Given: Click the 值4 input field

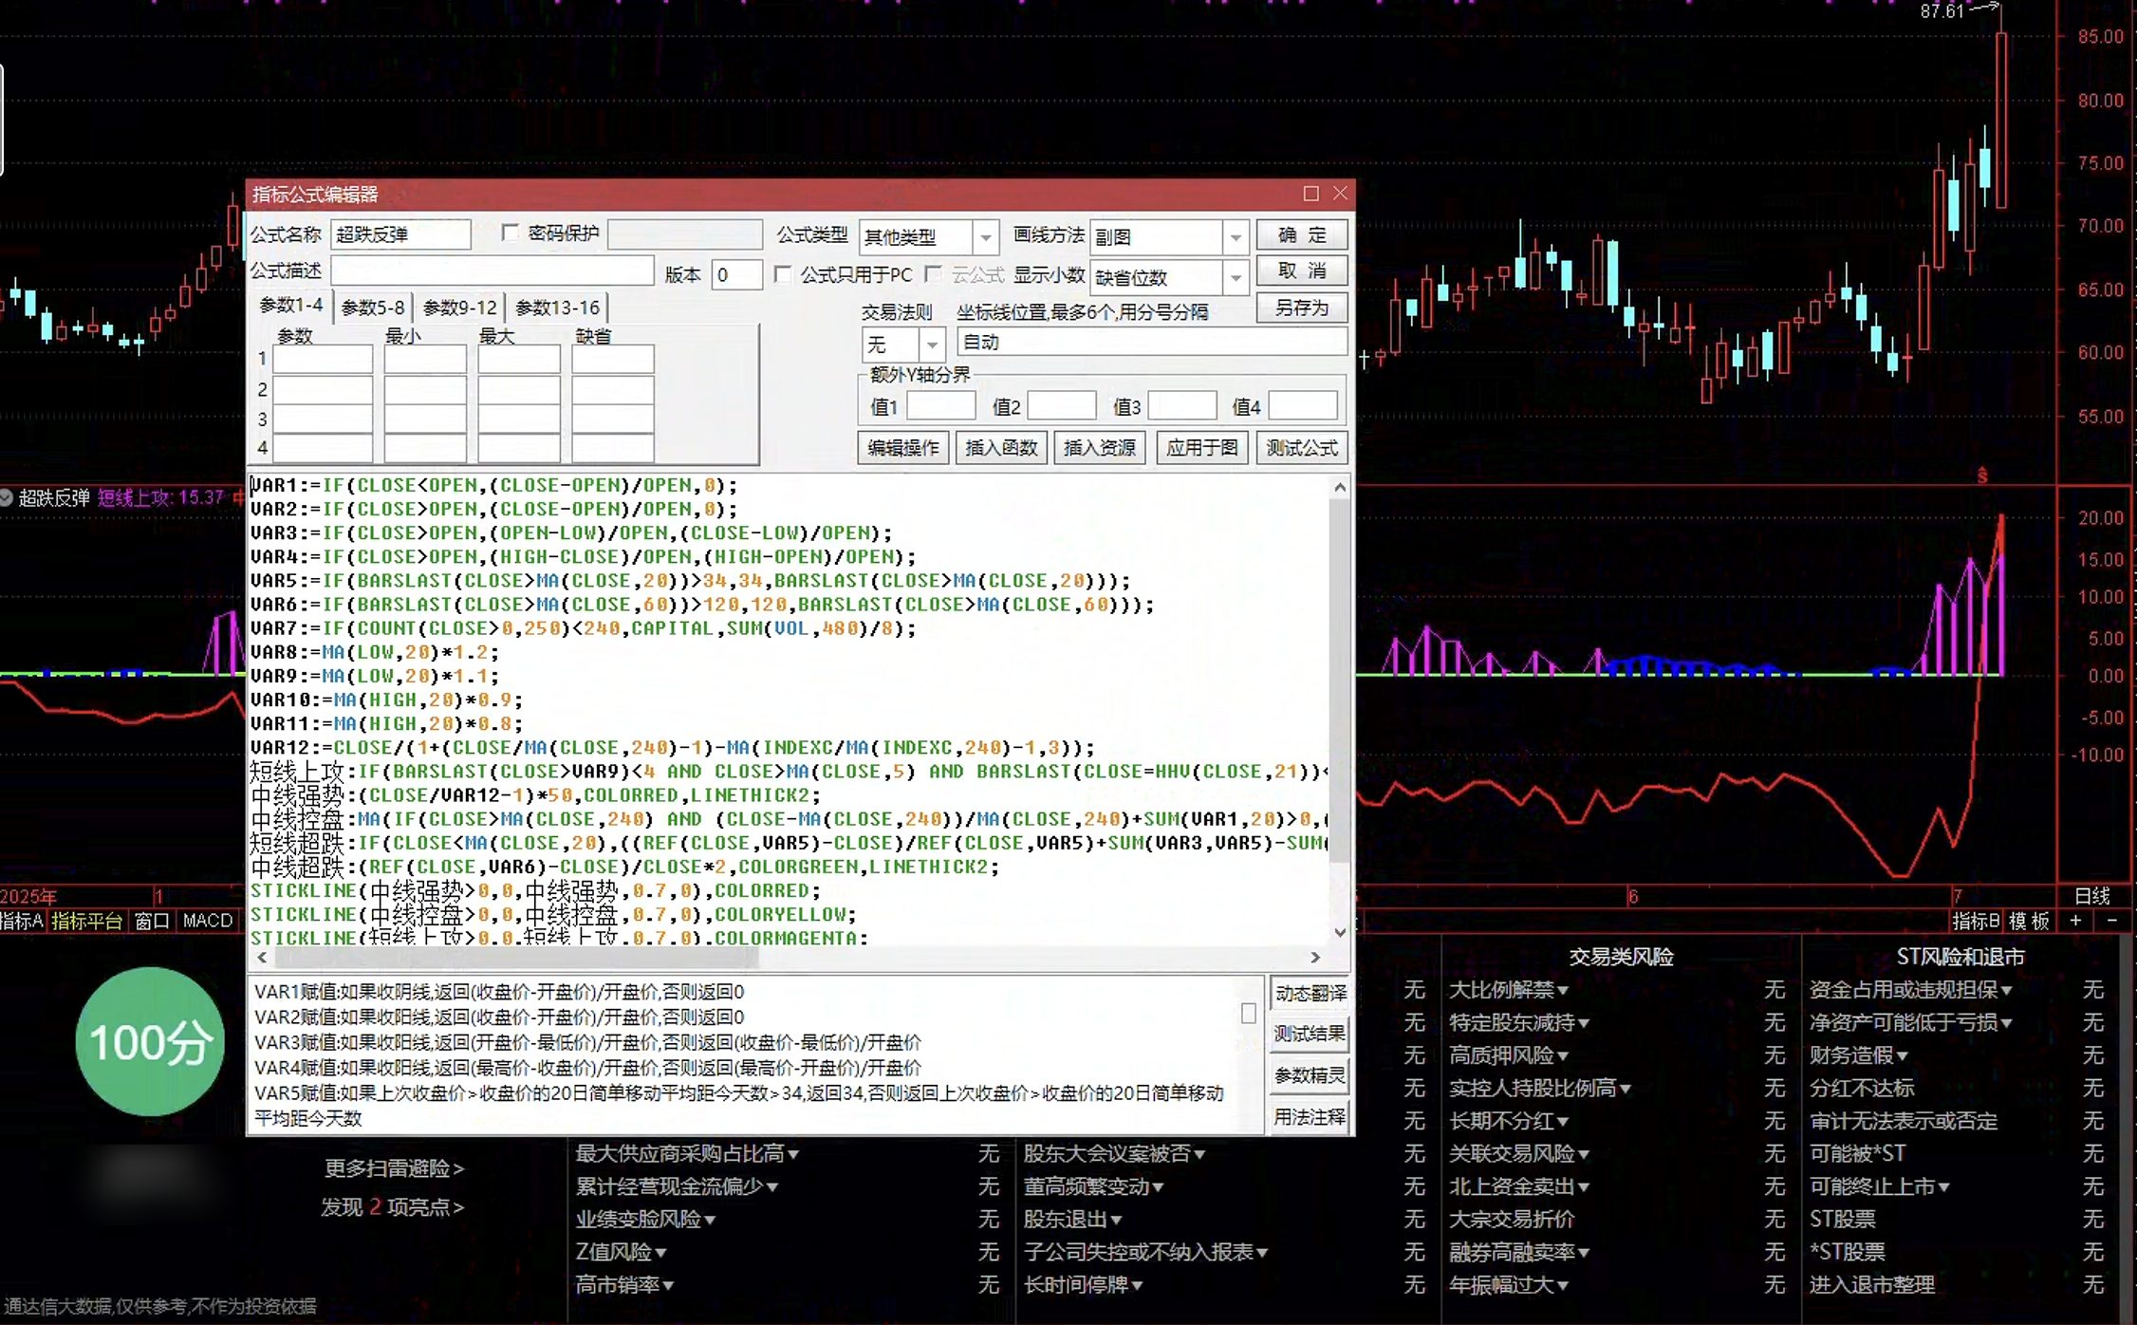Looking at the screenshot, I should pyautogui.click(x=1303, y=406).
